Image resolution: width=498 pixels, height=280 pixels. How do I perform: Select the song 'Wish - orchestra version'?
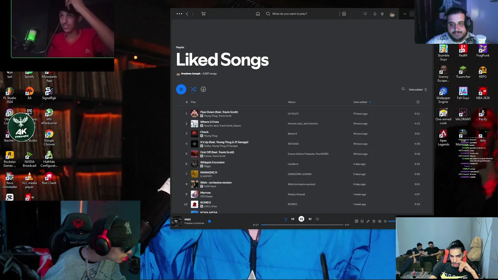[216, 182]
